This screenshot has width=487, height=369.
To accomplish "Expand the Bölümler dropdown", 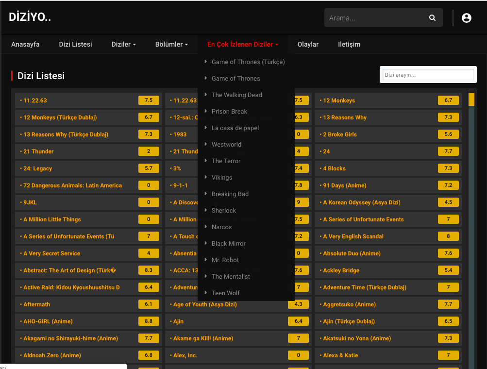I will (171, 44).
